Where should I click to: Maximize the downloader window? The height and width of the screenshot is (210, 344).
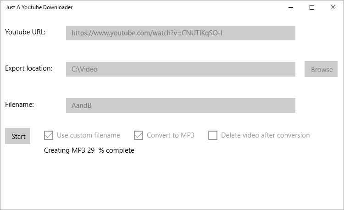[x=312, y=7]
